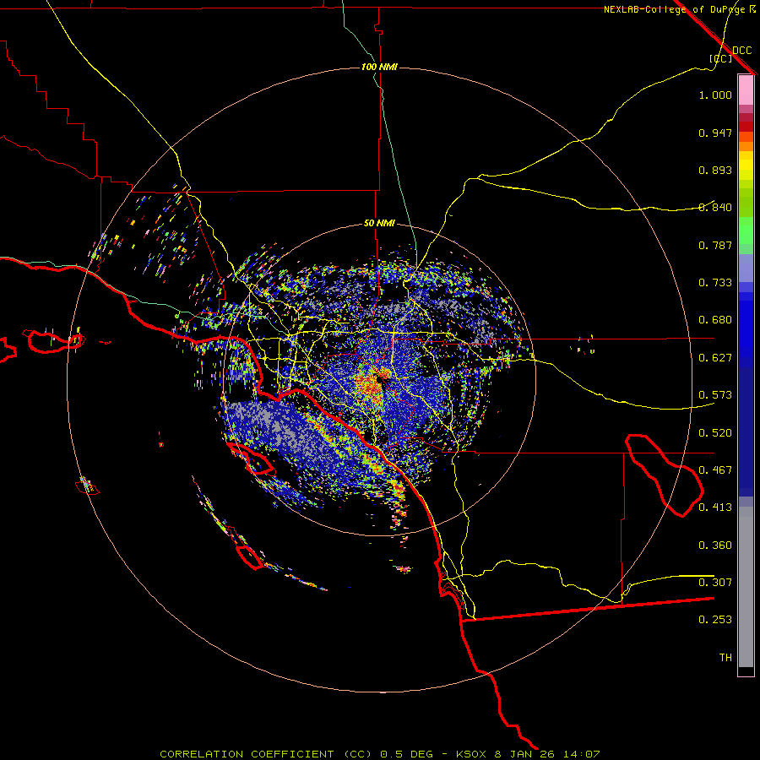Click the 0.467 scale value

715,470
